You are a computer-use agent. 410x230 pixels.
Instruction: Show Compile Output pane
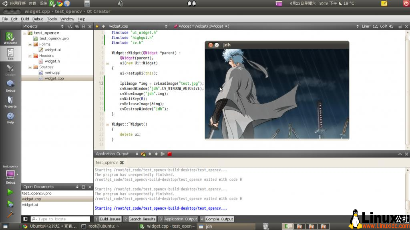click(217, 219)
